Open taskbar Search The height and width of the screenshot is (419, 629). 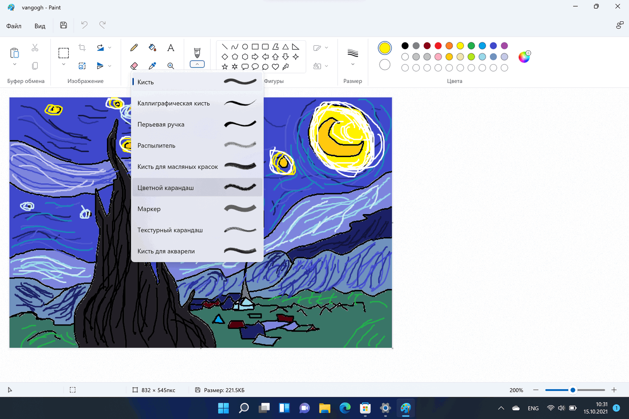(x=244, y=408)
